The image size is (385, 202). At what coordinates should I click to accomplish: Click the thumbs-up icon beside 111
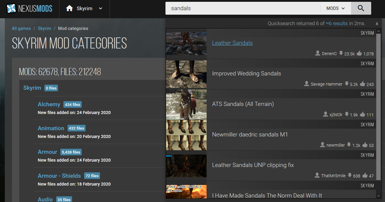pos(362,114)
